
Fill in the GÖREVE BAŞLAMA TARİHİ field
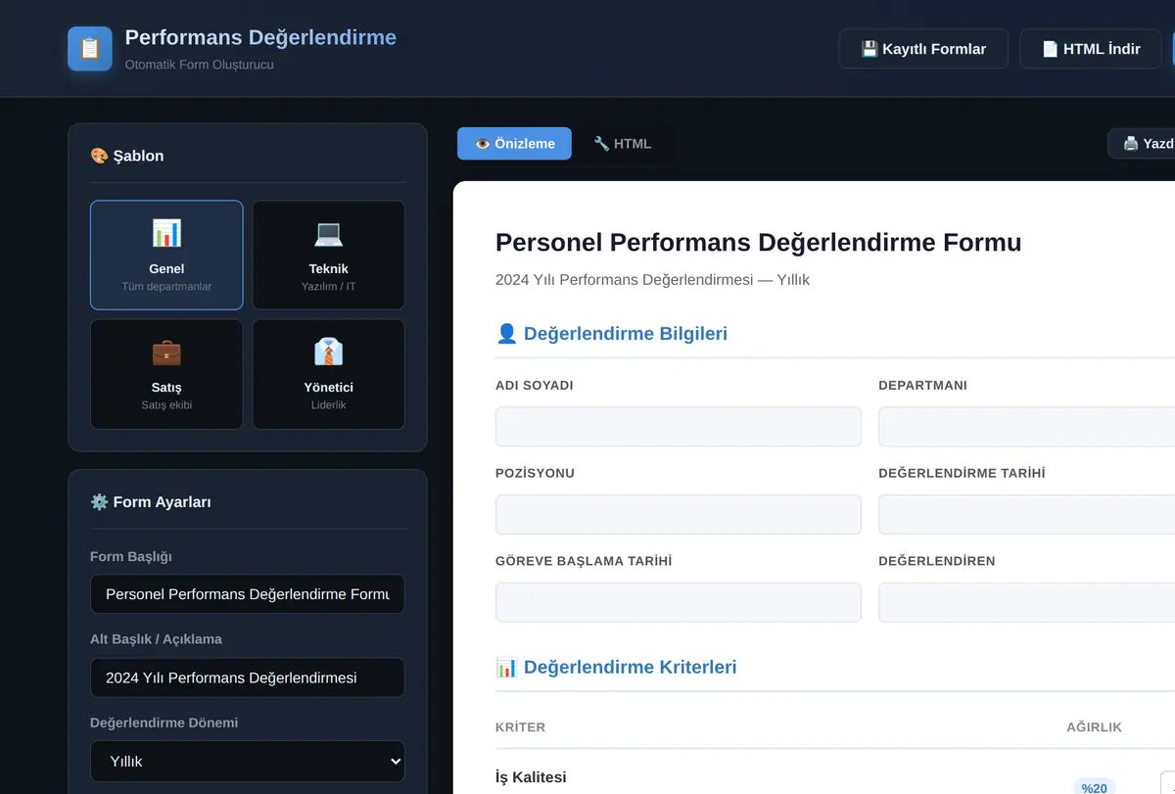click(x=679, y=603)
